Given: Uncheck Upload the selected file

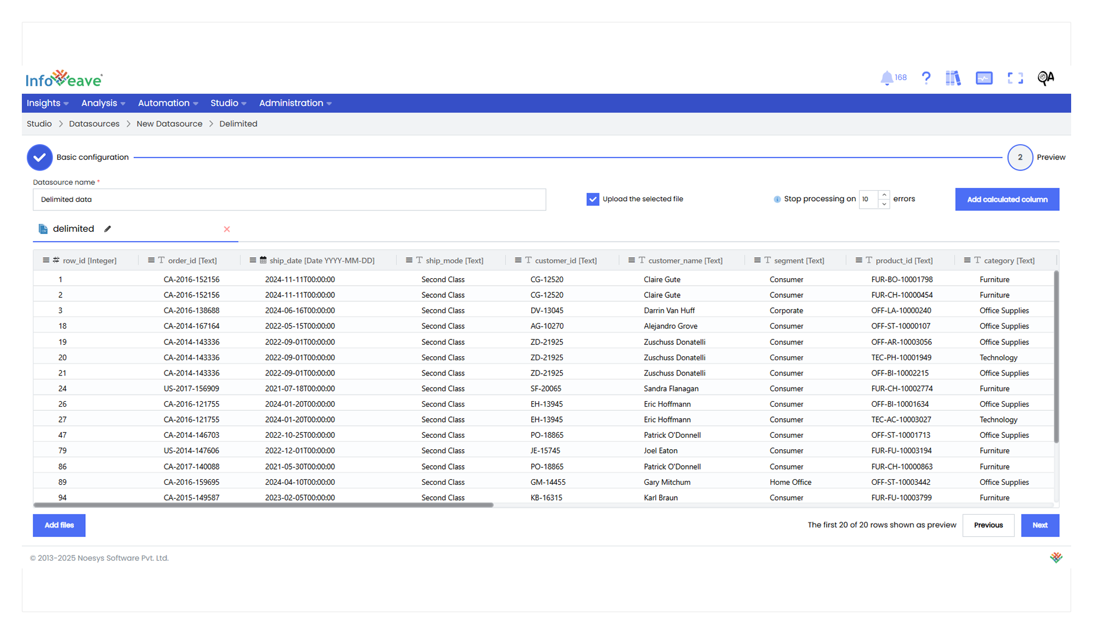Looking at the screenshot, I should coord(593,199).
